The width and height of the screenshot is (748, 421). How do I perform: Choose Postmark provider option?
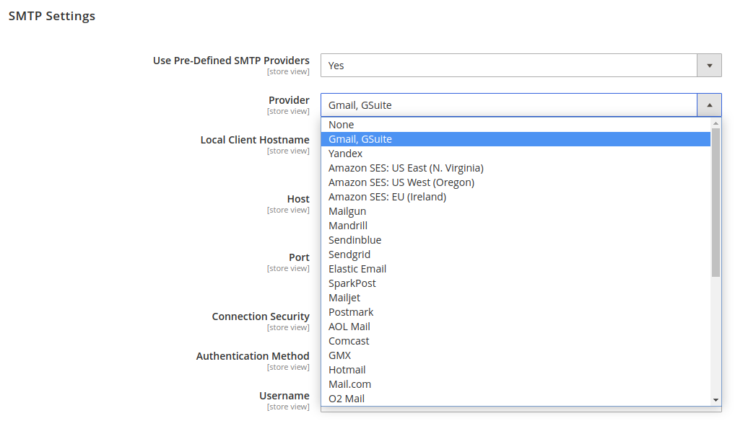pos(351,312)
